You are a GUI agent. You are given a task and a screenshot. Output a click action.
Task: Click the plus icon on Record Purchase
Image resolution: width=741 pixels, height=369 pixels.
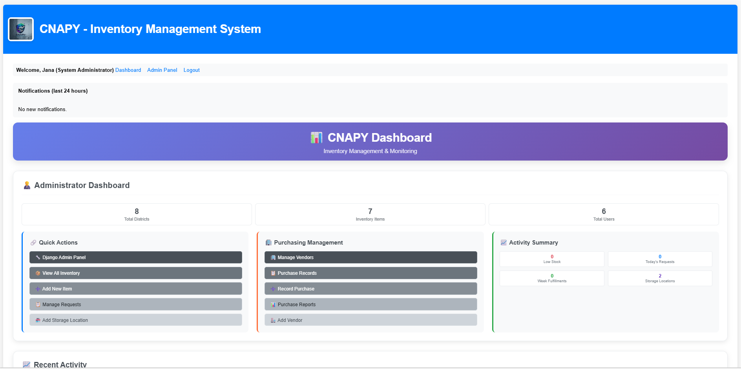pyautogui.click(x=273, y=289)
